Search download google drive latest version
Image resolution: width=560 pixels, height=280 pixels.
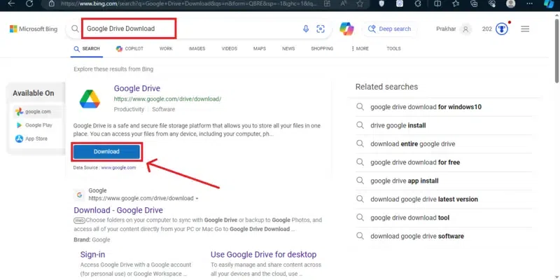coord(424,199)
